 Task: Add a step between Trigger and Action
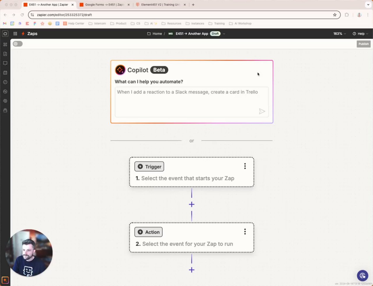click(191, 205)
